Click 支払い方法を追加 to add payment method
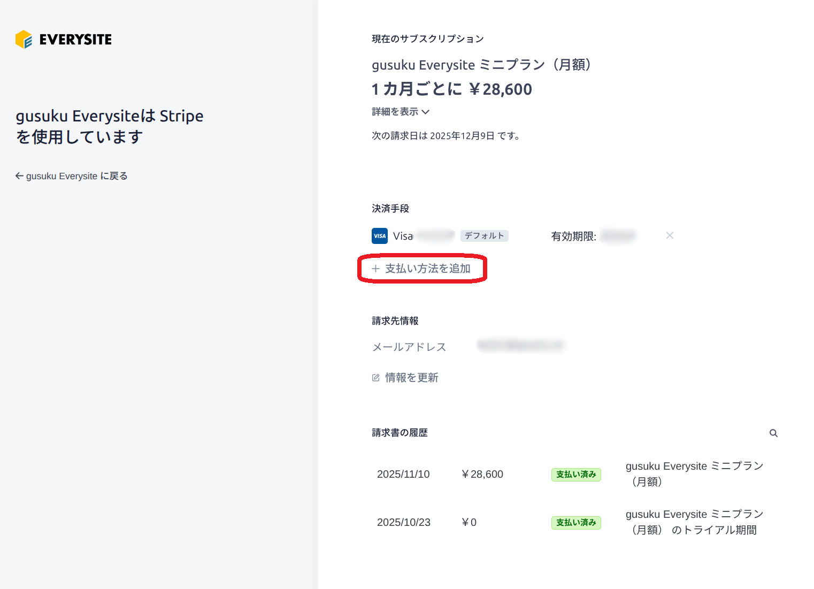814x589 pixels. 421,269
